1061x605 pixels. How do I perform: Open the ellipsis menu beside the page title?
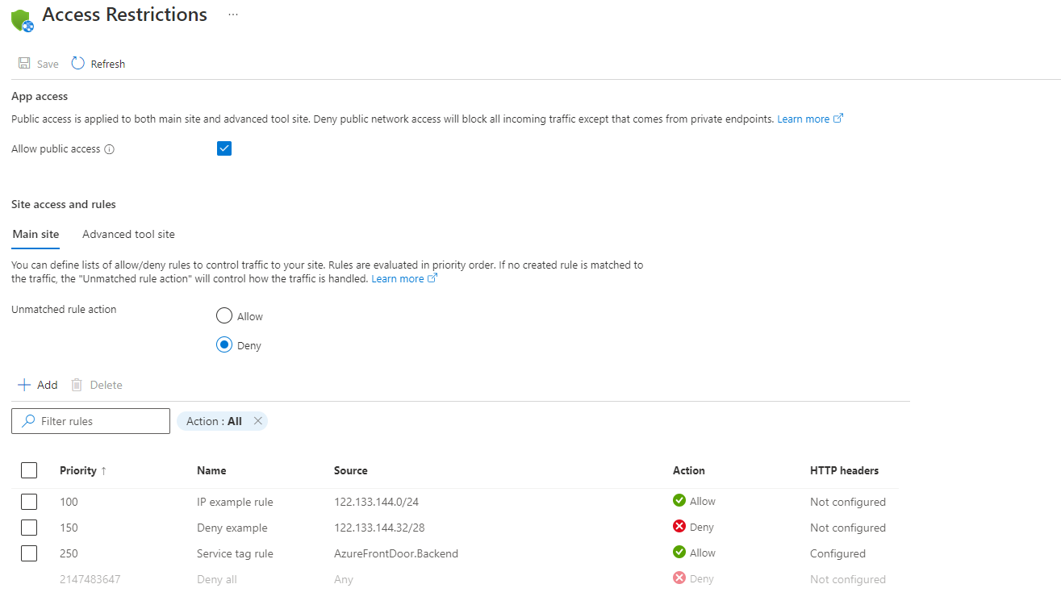point(232,15)
